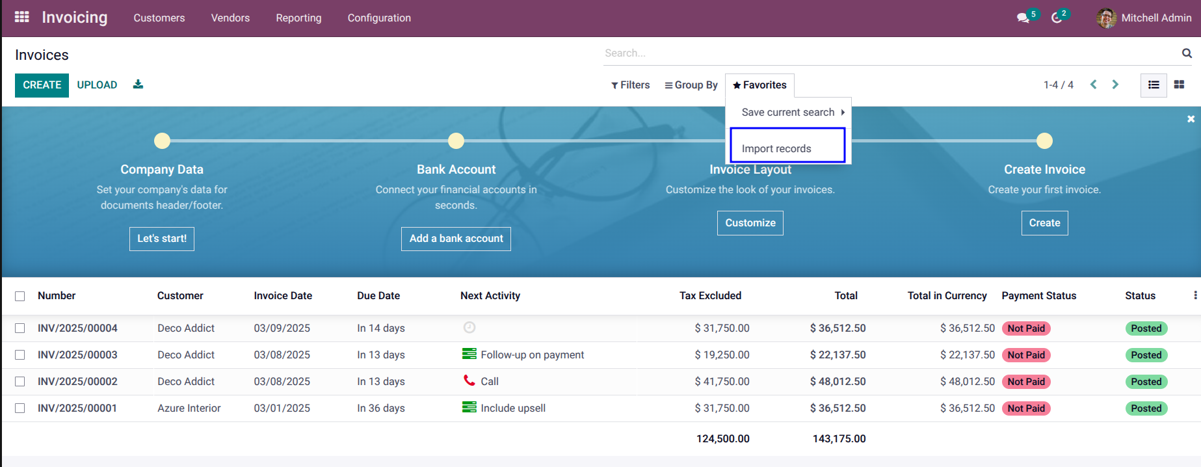The image size is (1201, 467).
Task: Go to next page arrow
Action: (x=1115, y=85)
